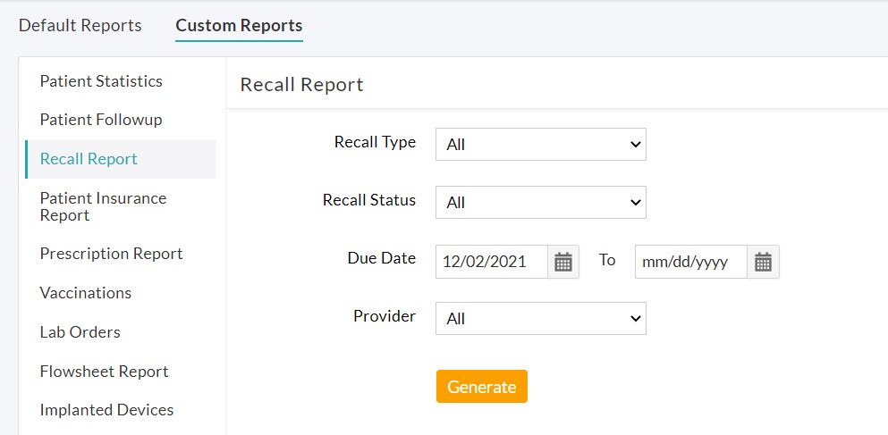Viewport: 888px width, 435px height.
Task: Click the Due Date label
Action: point(382,258)
